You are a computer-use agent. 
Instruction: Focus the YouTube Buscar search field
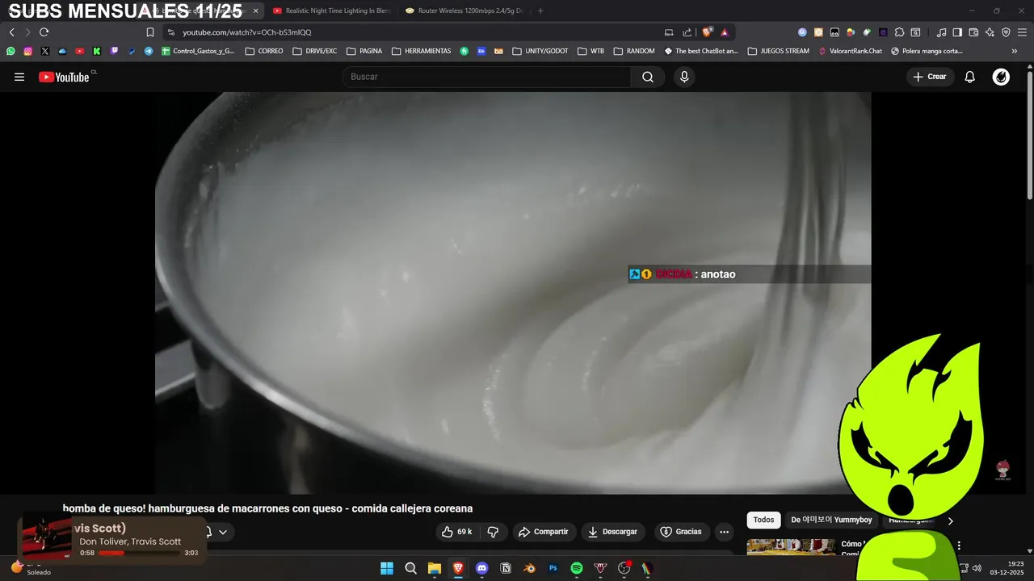point(487,77)
